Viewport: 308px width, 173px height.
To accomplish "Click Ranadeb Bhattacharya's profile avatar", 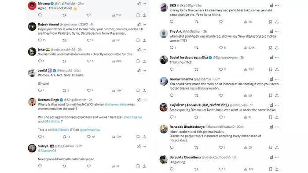I will pyautogui.click(x=164, y=129).
